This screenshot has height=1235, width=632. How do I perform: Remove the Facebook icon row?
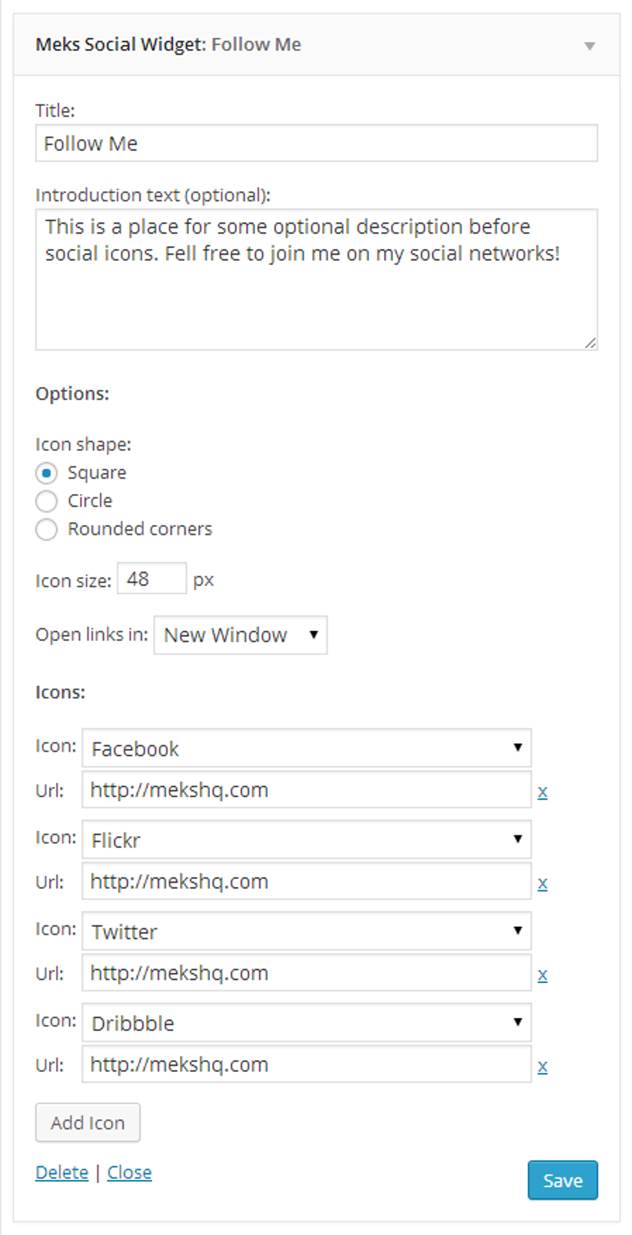coord(542,792)
